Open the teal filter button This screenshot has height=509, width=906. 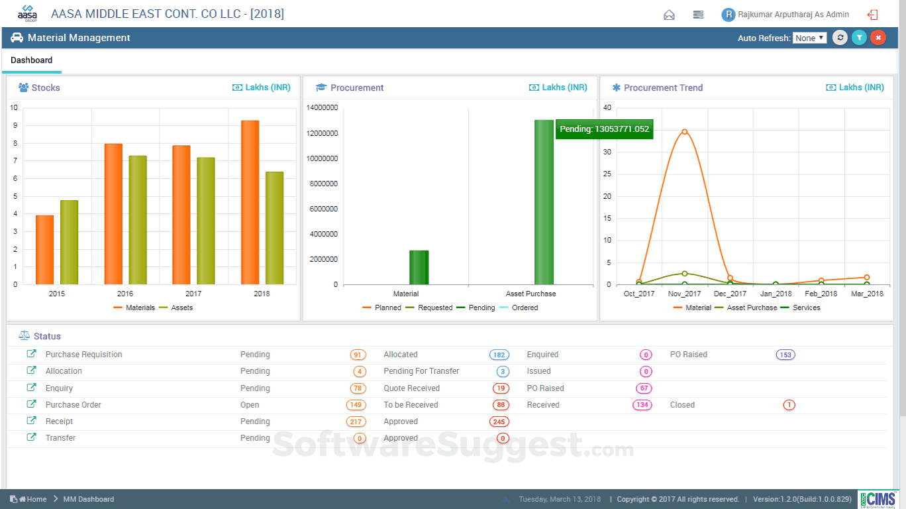[x=859, y=38]
